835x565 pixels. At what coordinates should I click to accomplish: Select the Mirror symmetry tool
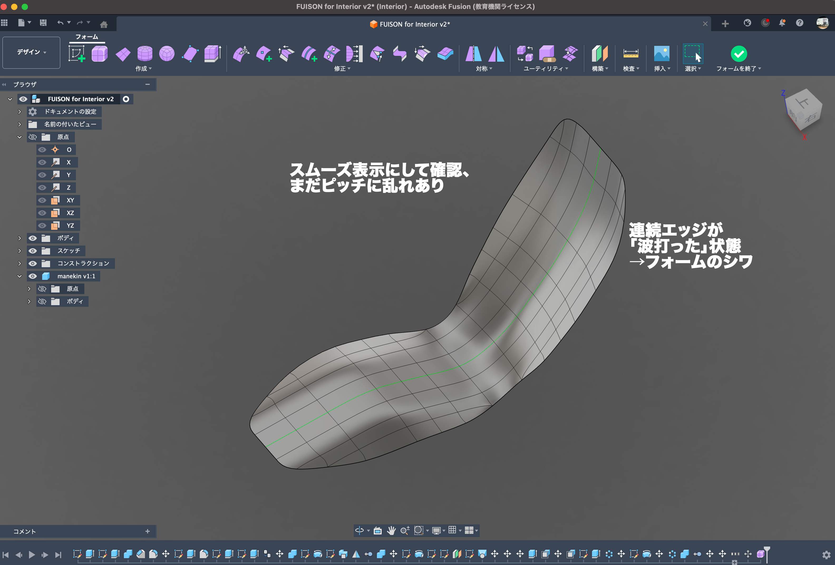tap(473, 54)
